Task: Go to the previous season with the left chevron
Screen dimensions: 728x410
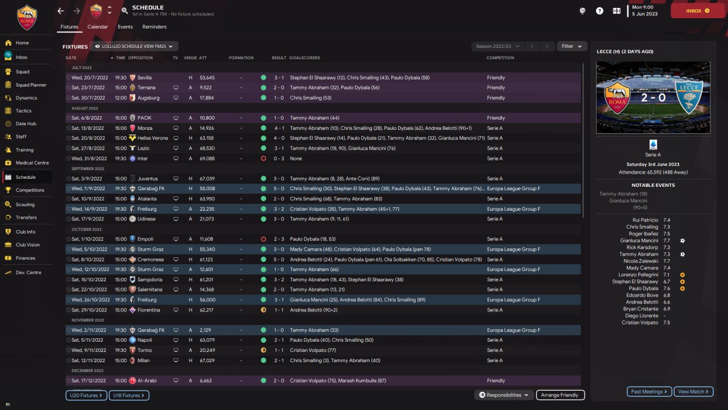Action: 532,46
